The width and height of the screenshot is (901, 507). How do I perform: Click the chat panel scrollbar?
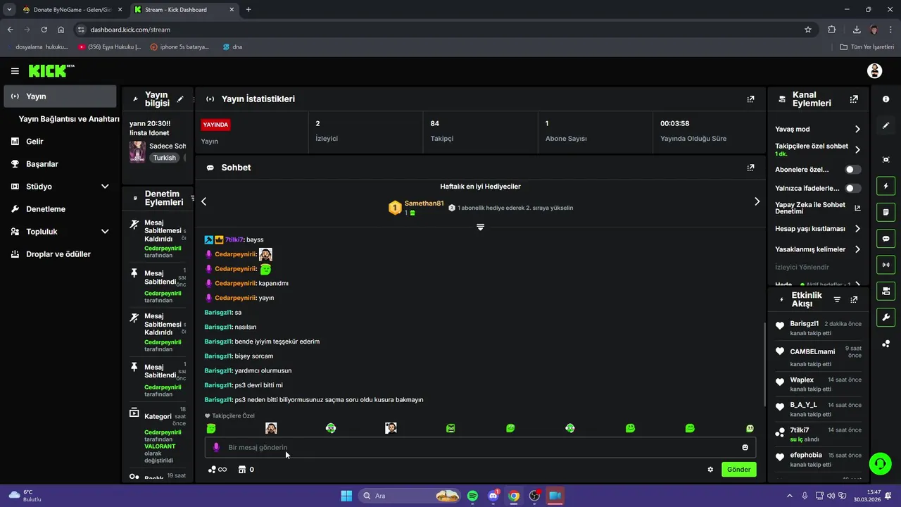tap(764, 363)
